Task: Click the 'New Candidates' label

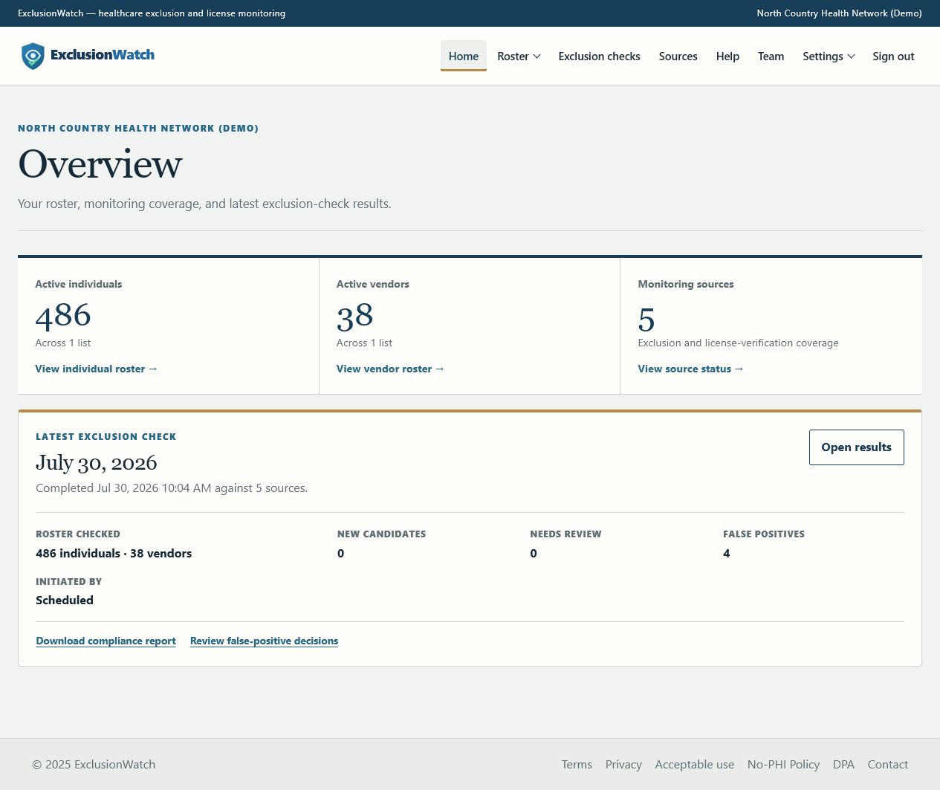Action: click(x=381, y=534)
